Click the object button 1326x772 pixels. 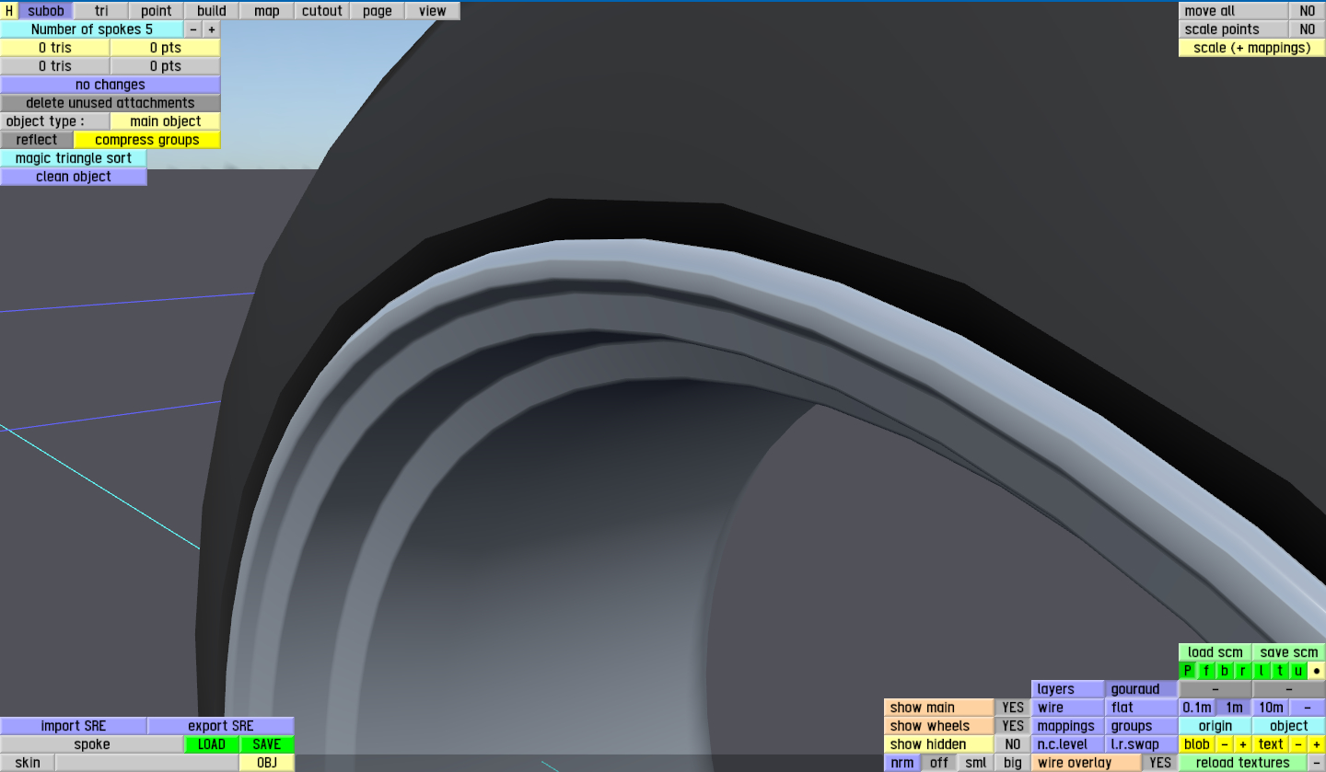[1289, 726]
